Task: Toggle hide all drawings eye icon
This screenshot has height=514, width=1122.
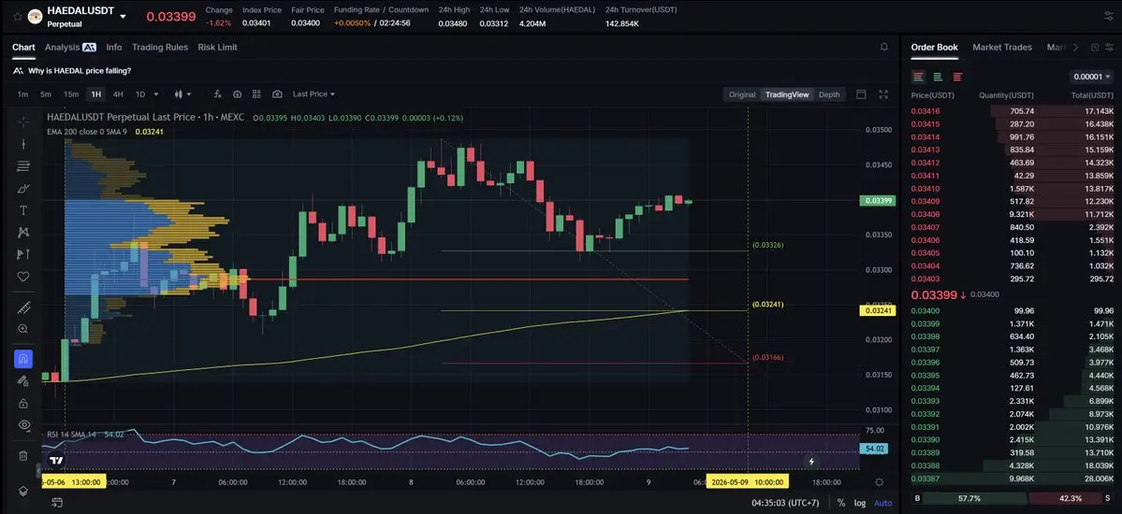Action: point(22,425)
